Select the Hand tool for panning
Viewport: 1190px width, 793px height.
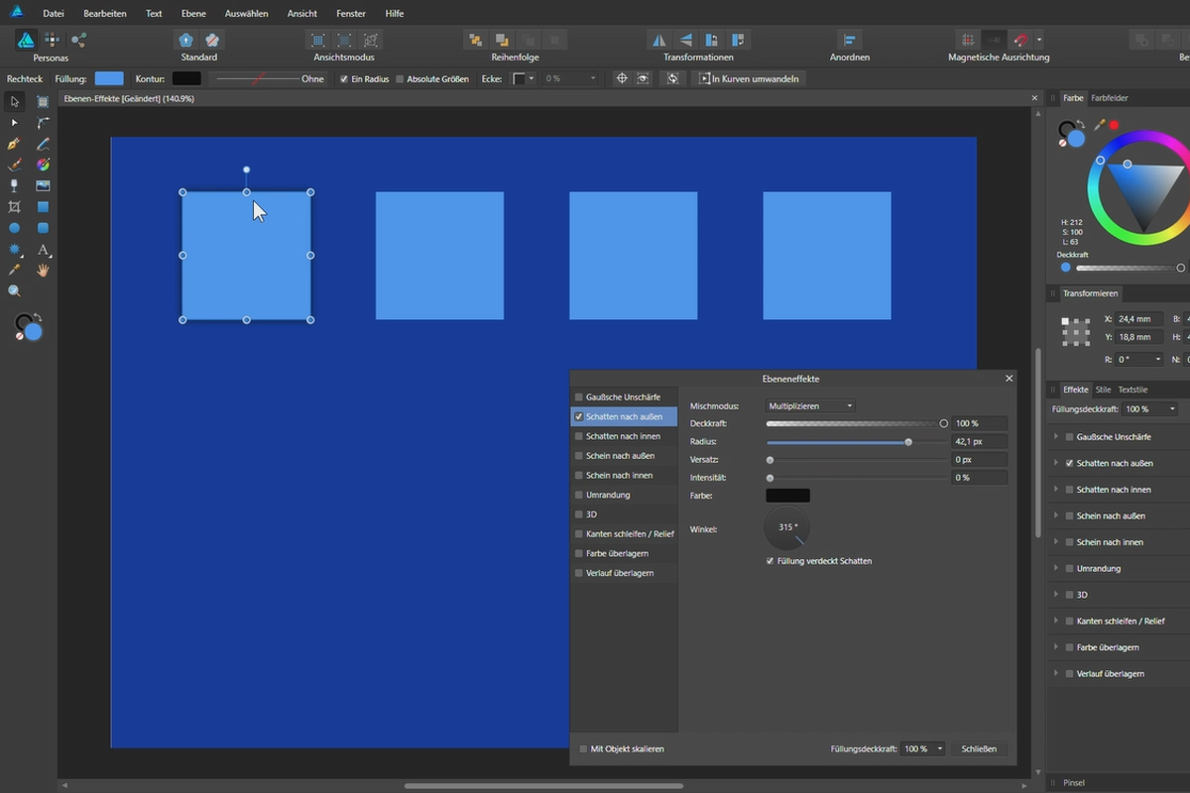click(42, 270)
